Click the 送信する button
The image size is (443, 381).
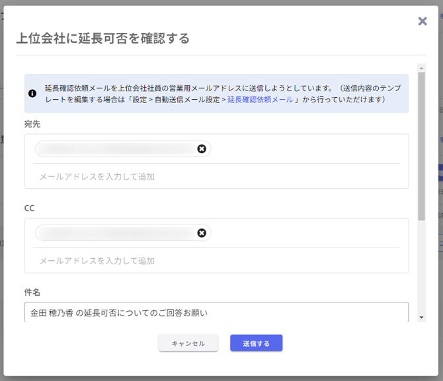click(257, 343)
